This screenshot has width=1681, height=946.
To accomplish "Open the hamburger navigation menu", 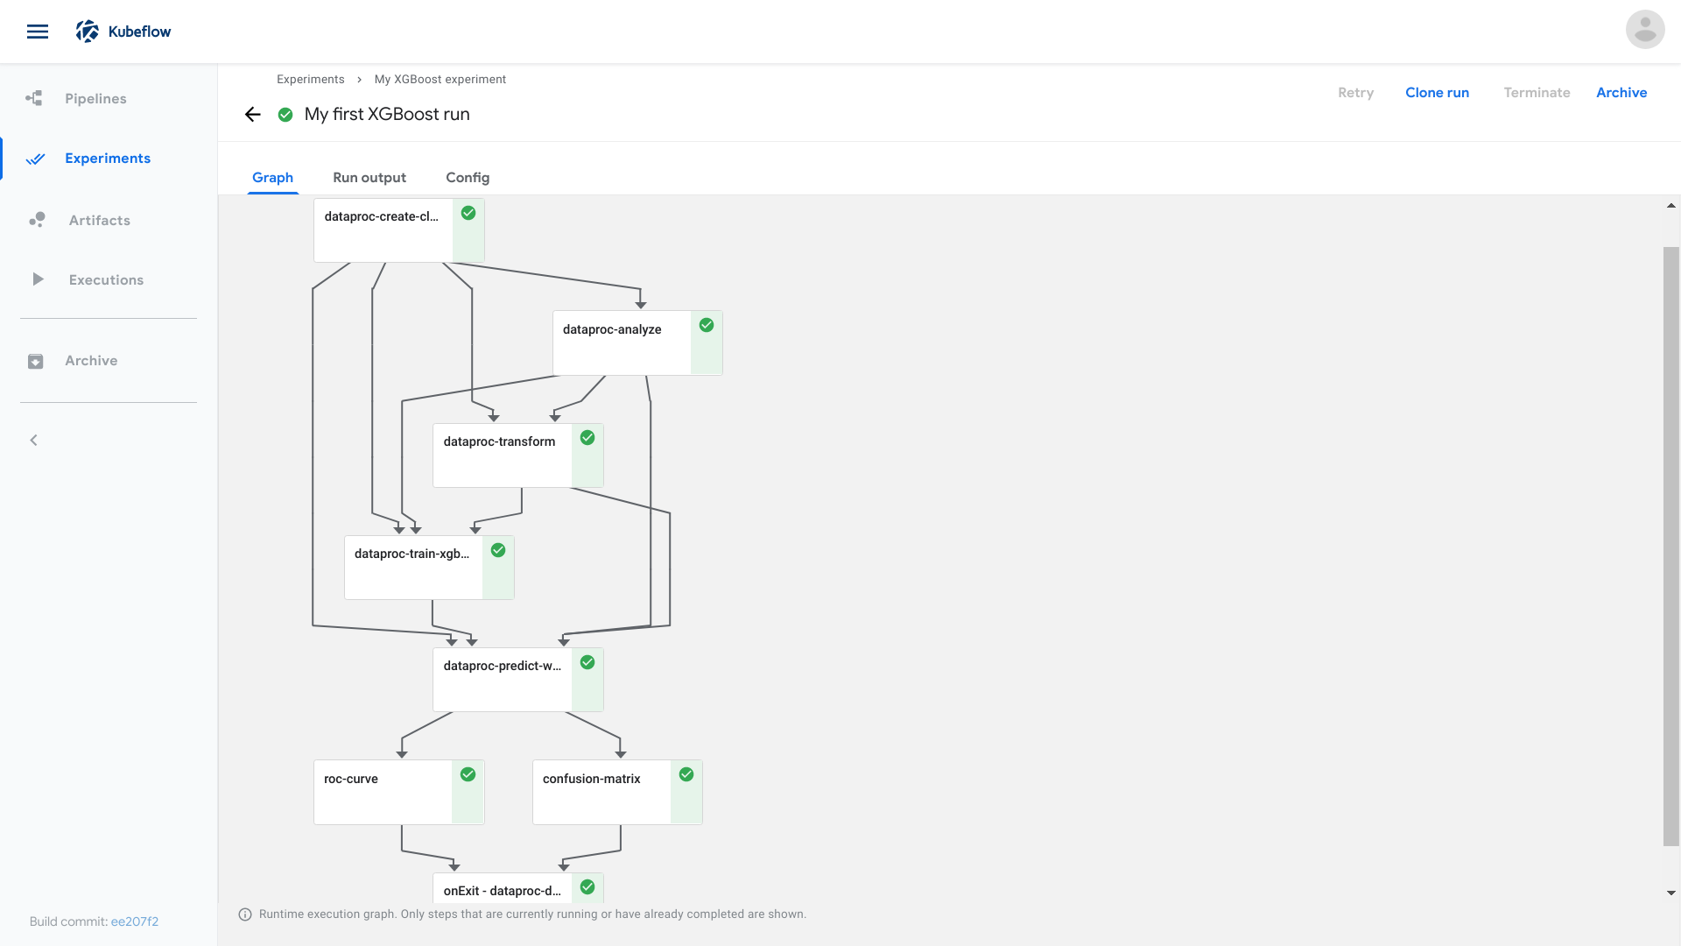I will point(38,31).
